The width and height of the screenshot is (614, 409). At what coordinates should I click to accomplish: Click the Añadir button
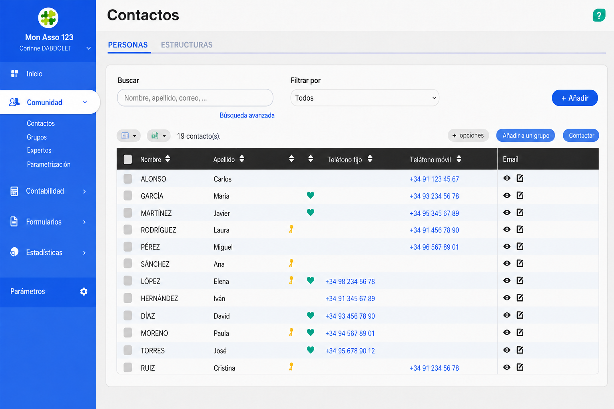pos(575,98)
